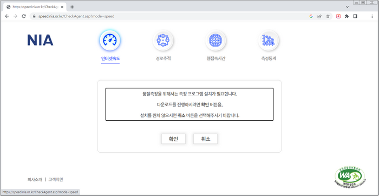The width and height of the screenshot is (379, 196).
Task: Open the 경로추적 route trace icon
Action: point(163,41)
